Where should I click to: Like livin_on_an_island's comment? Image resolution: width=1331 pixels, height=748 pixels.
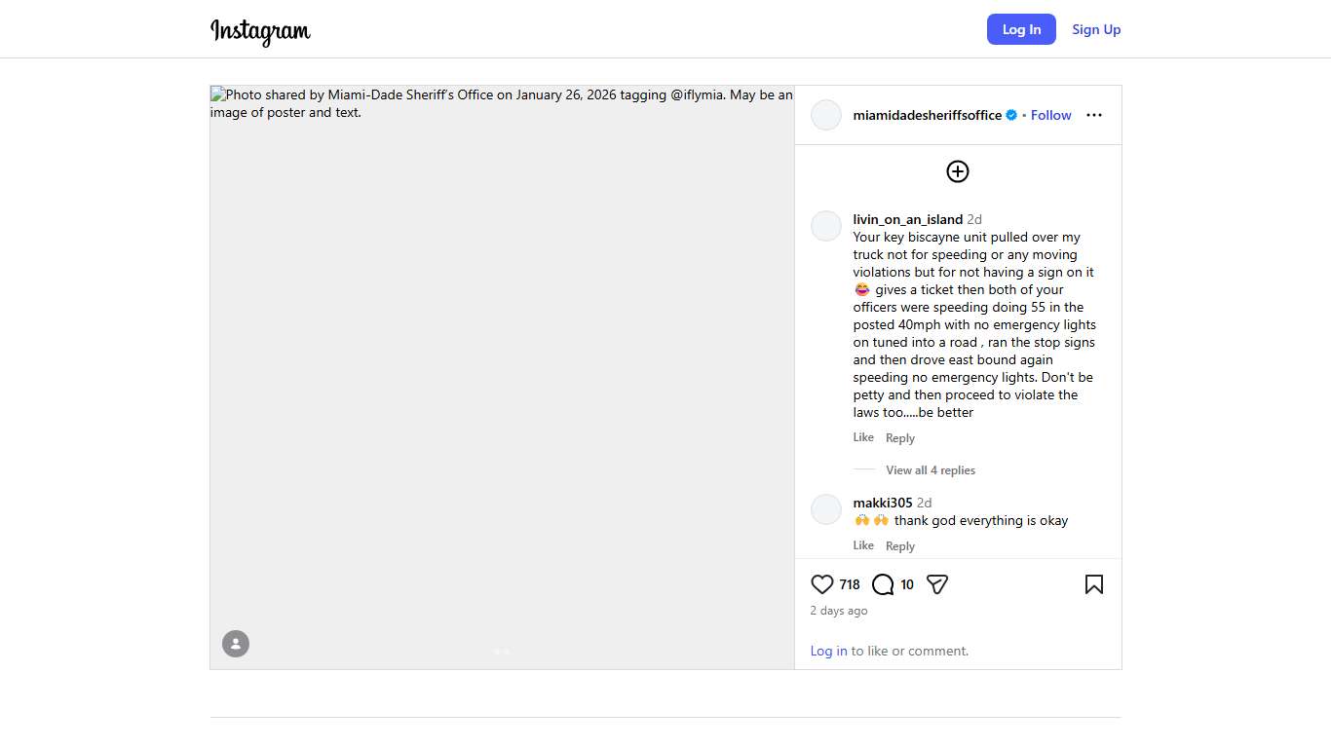click(863, 437)
